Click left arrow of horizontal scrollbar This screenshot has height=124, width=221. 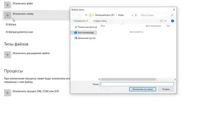[99, 79]
